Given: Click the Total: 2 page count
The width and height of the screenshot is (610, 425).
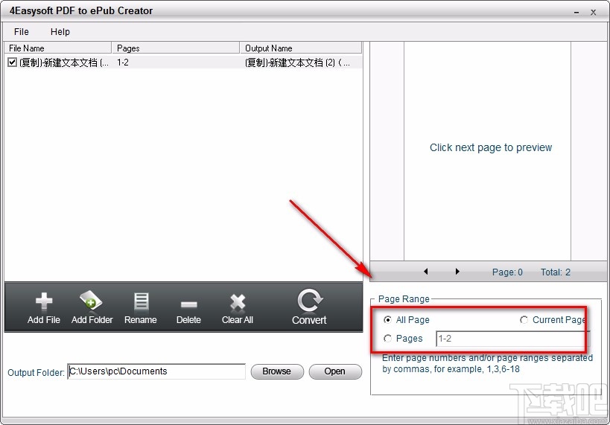Looking at the screenshot, I should (x=556, y=272).
